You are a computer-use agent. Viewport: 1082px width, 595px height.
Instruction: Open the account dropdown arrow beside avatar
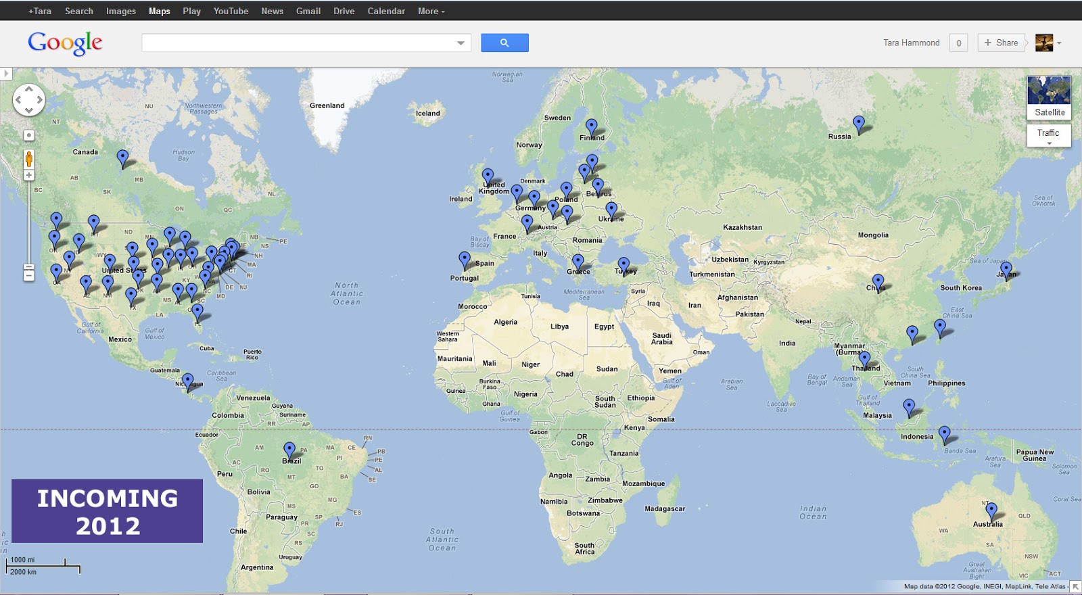[1059, 43]
